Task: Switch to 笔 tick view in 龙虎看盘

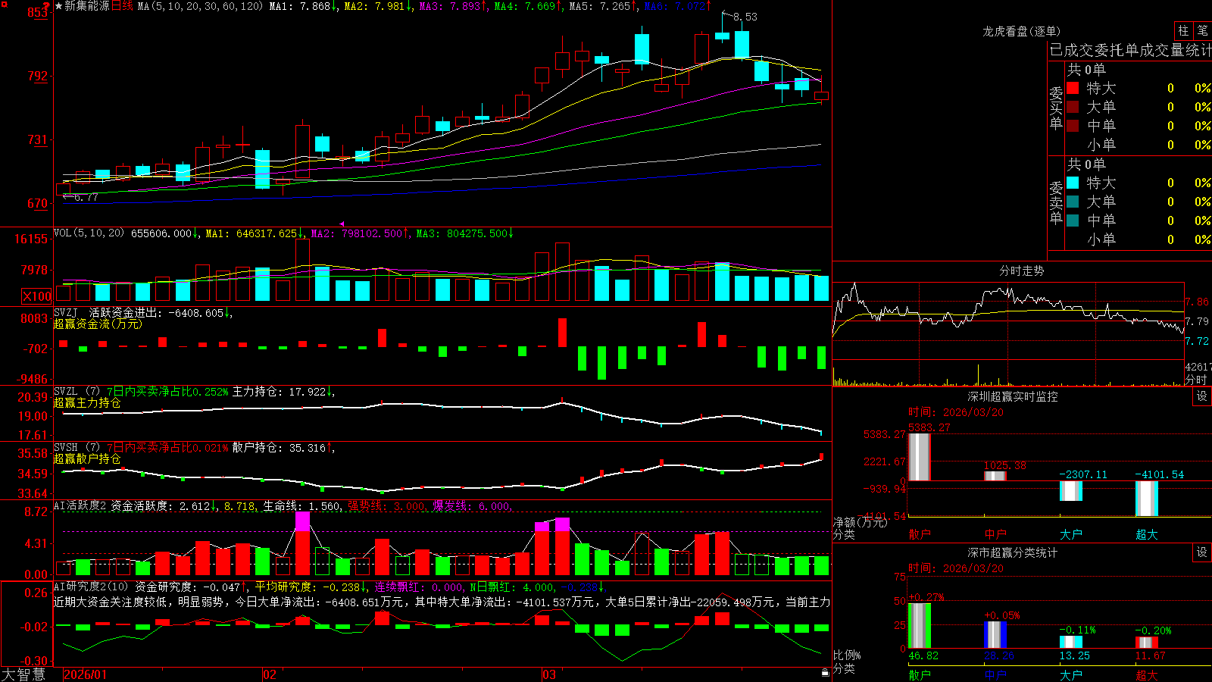Action: click(x=1203, y=30)
